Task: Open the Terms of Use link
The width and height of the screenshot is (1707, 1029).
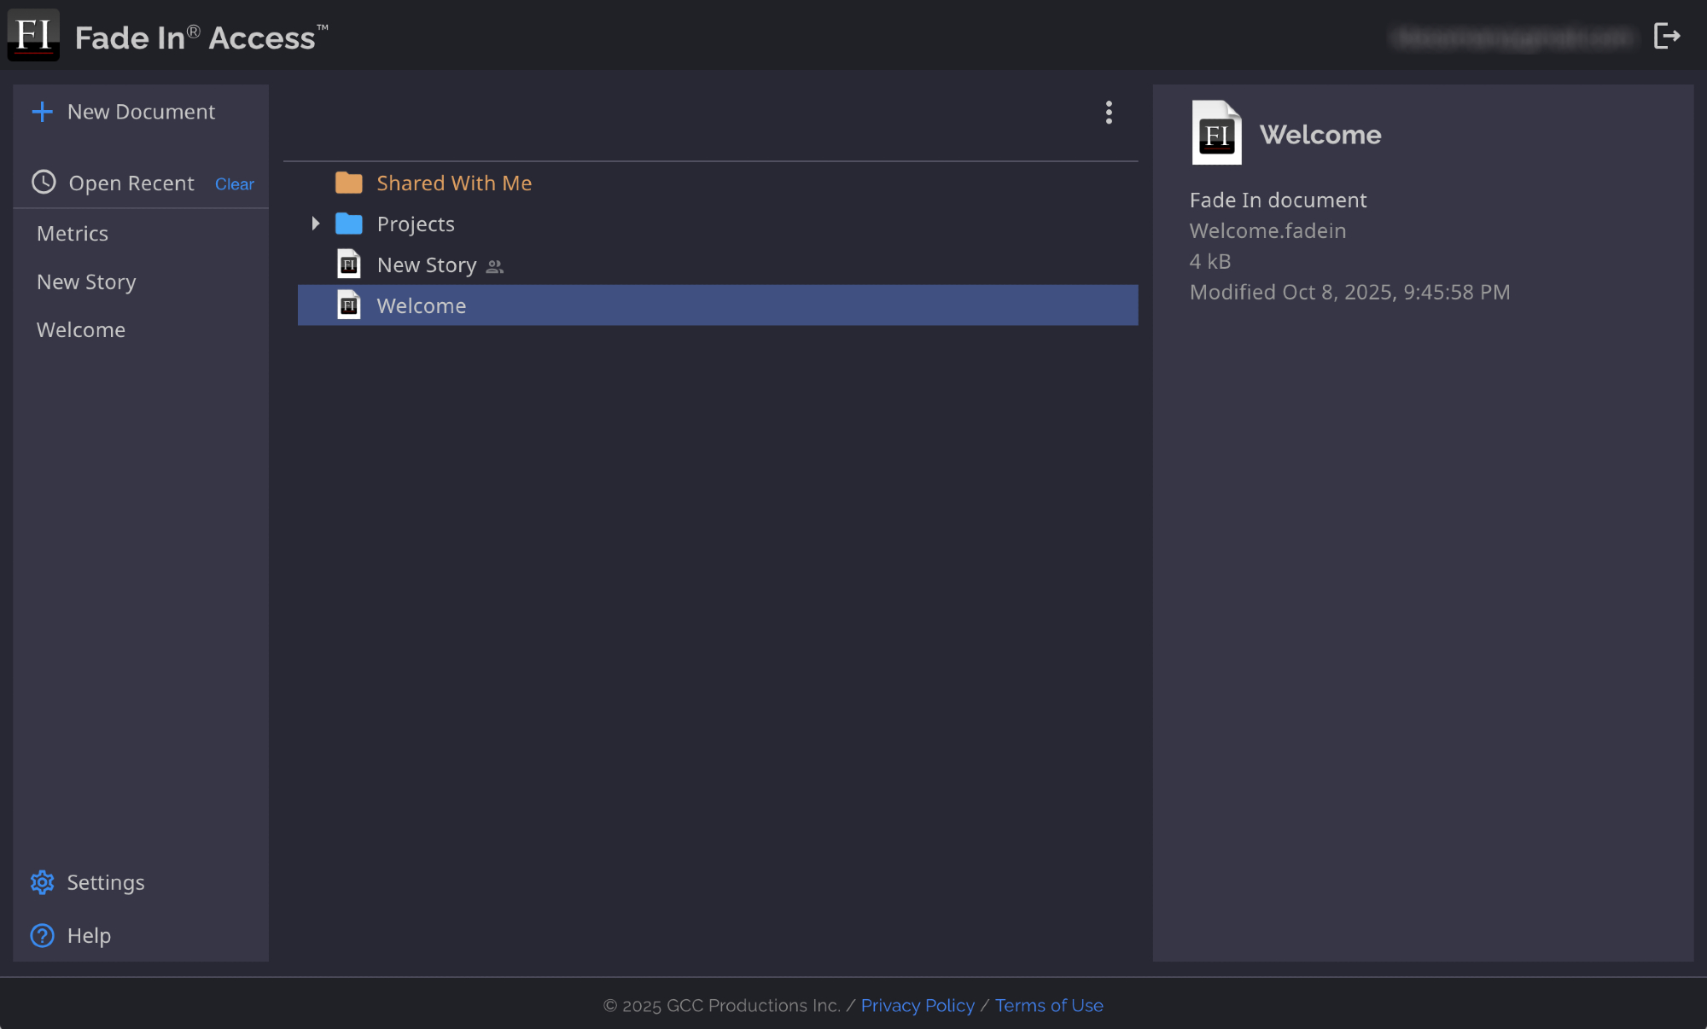Action: point(1049,1005)
